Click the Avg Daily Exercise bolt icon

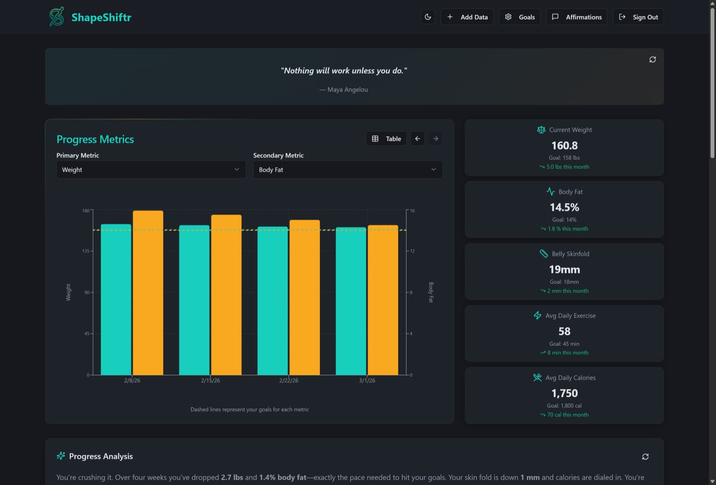pos(537,315)
